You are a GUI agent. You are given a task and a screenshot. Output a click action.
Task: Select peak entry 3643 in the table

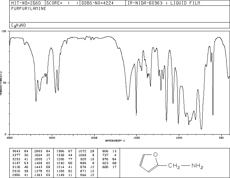point(16,151)
